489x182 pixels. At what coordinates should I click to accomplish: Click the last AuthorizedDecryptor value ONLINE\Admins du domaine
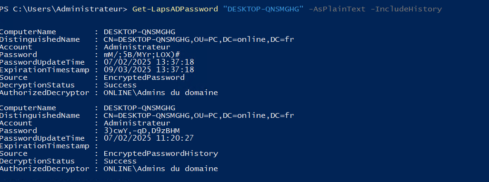(x=161, y=169)
